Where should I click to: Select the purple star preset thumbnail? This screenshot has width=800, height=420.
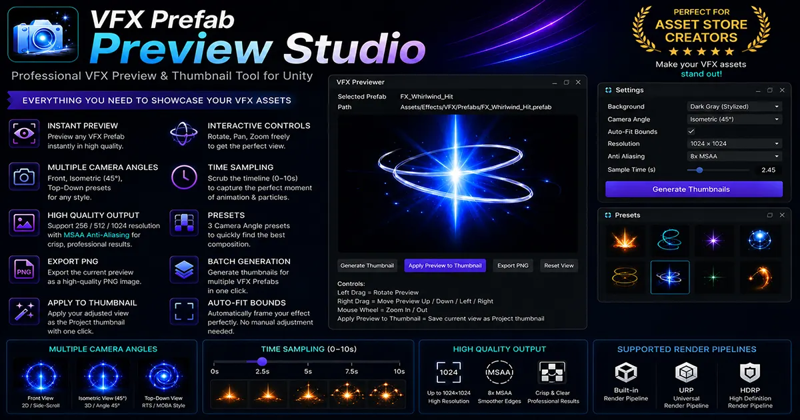coord(715,240)
